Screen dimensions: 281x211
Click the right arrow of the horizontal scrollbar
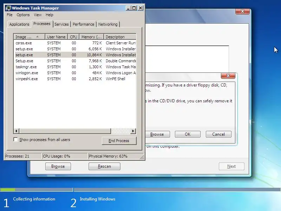pos(133,131)
